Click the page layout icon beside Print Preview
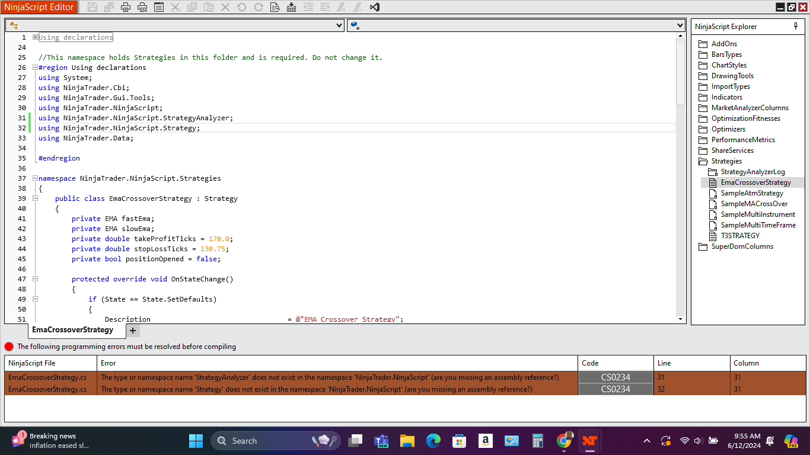 click(159, 7)
